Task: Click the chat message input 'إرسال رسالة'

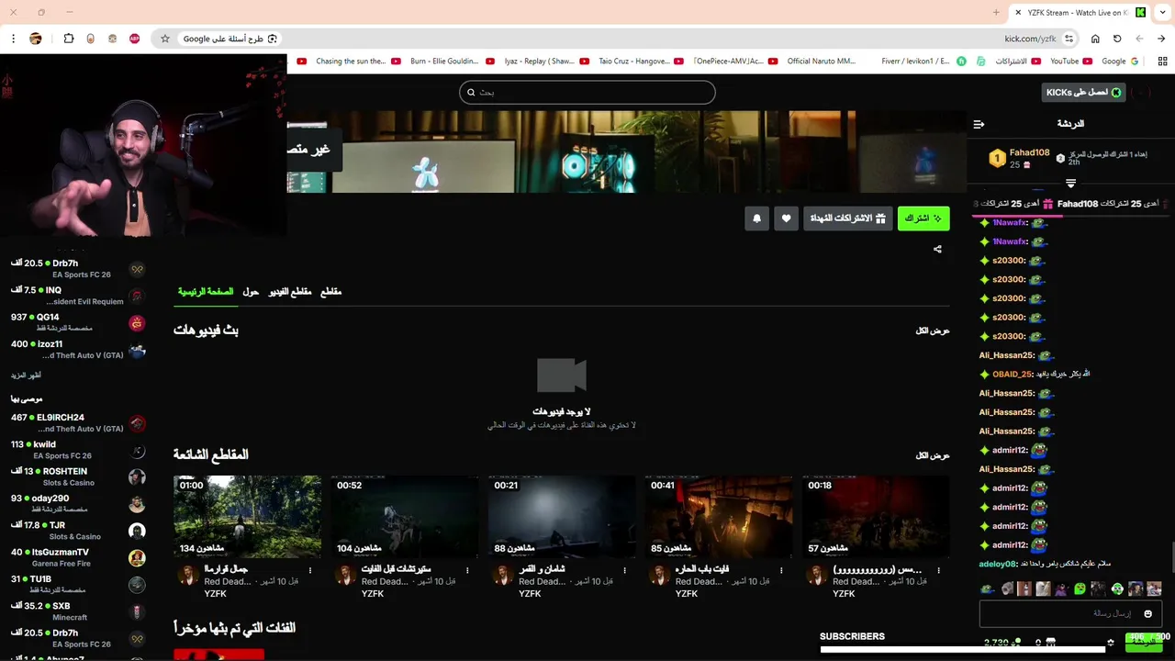Action: click(x=1070, y=613)
